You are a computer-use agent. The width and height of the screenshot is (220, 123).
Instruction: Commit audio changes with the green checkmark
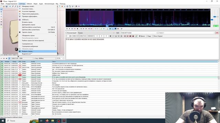(x=101, y=29)
